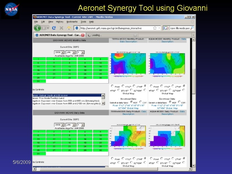Select Aerosol Optical Depth at 0.55 micron in the list

tap(67, 95)
